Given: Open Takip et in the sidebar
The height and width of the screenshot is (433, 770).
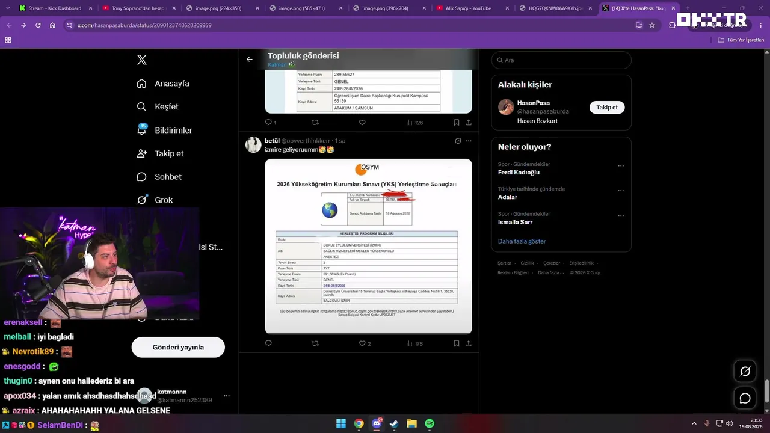Looking at the screenshot, I should (x=160, y=153).
